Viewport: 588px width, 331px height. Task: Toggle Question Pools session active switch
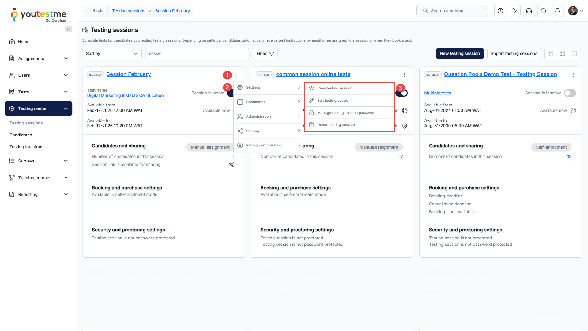[x=570, y=93]
